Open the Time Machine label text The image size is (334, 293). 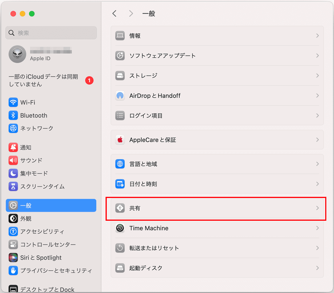(x=149, y=228)
